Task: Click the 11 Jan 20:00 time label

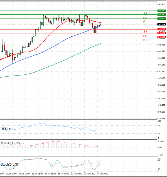Action: [11, 174]
